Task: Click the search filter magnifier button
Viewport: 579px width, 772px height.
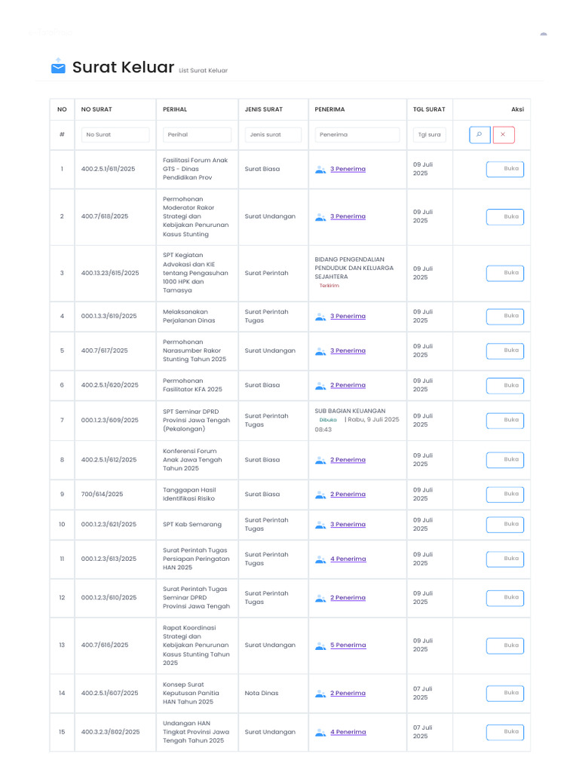Action: (x=479, y=135)
